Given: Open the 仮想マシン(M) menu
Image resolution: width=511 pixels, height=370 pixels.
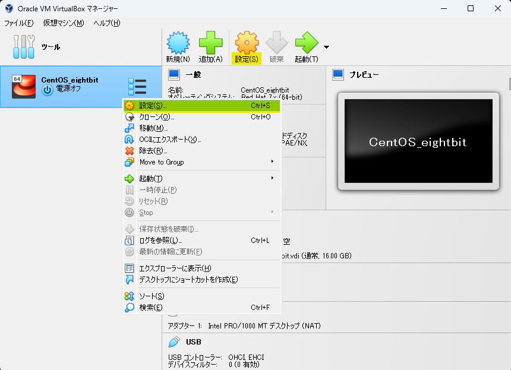Looking at the screenshot, I should [64, 23].
